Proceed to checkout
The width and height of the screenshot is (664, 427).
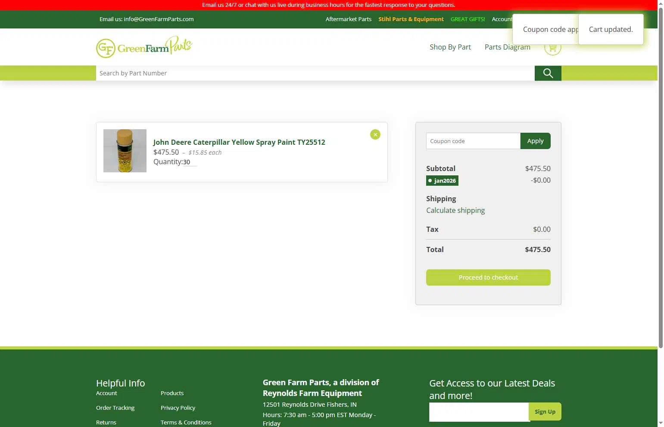[488, 277]
